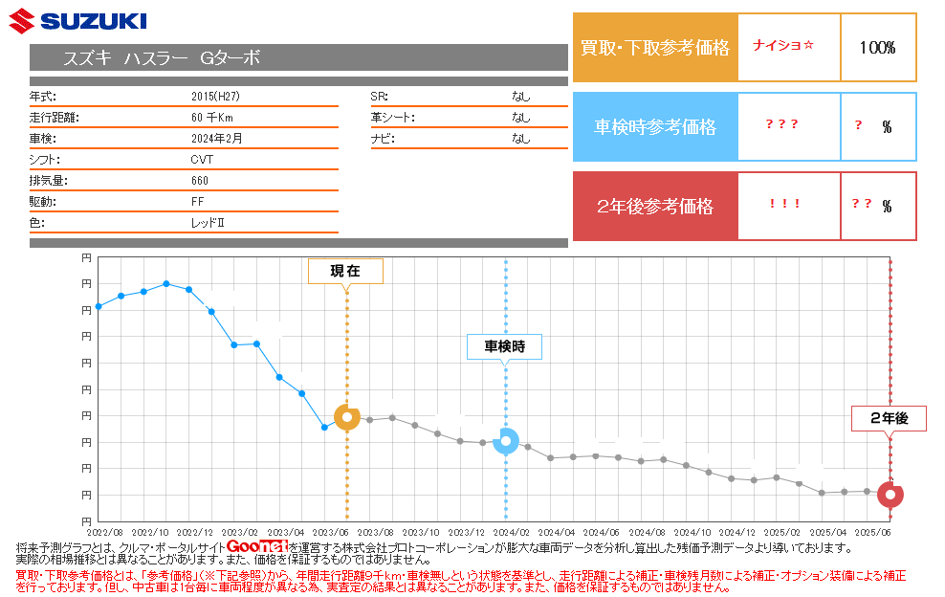Click the x-axis label 2023/06
Image resolution: width=945 pixels, height=597 pixels.
330,533
